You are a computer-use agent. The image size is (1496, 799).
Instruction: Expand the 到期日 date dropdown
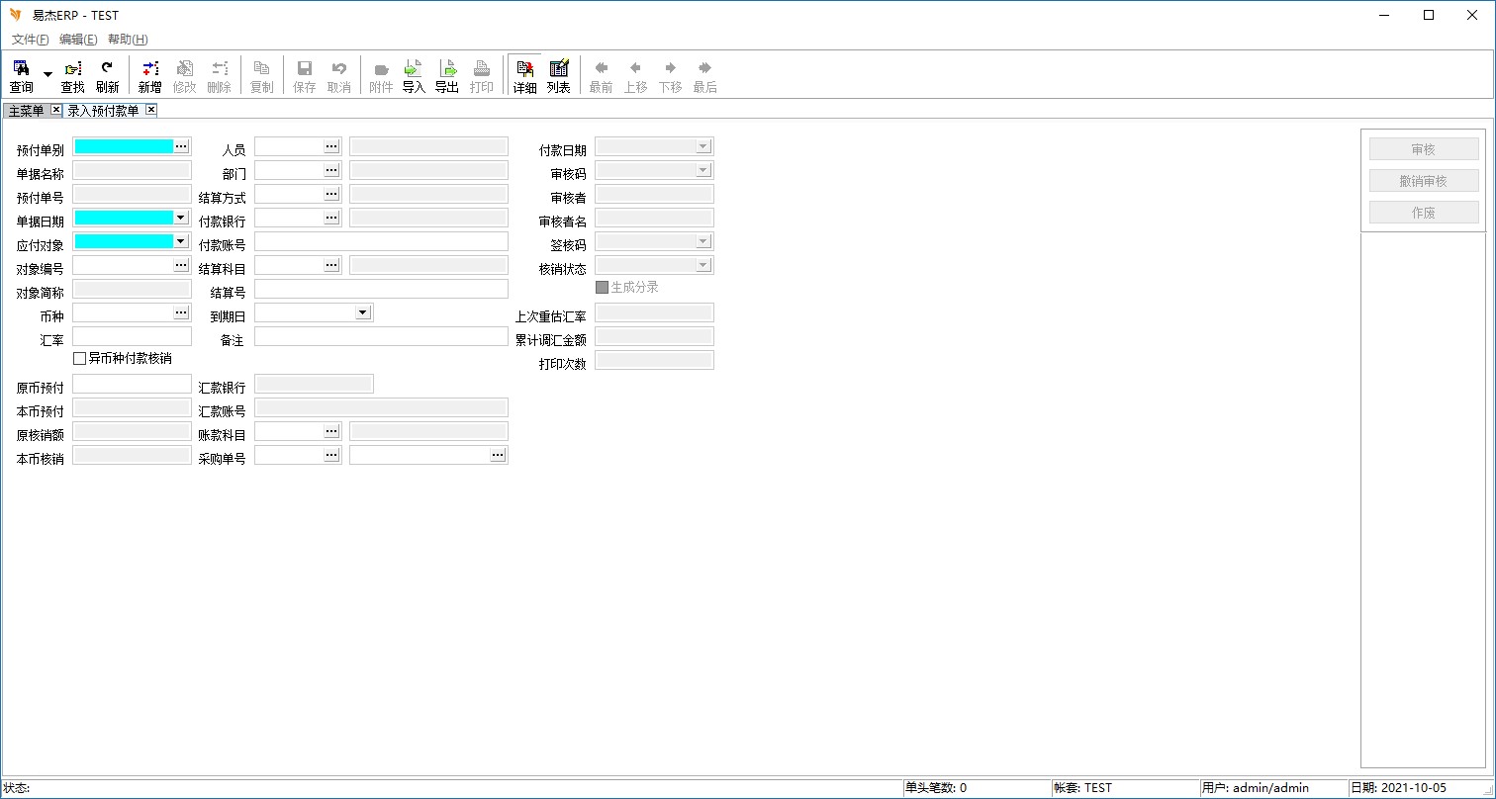pyautogui.click(x=363, y=312)
